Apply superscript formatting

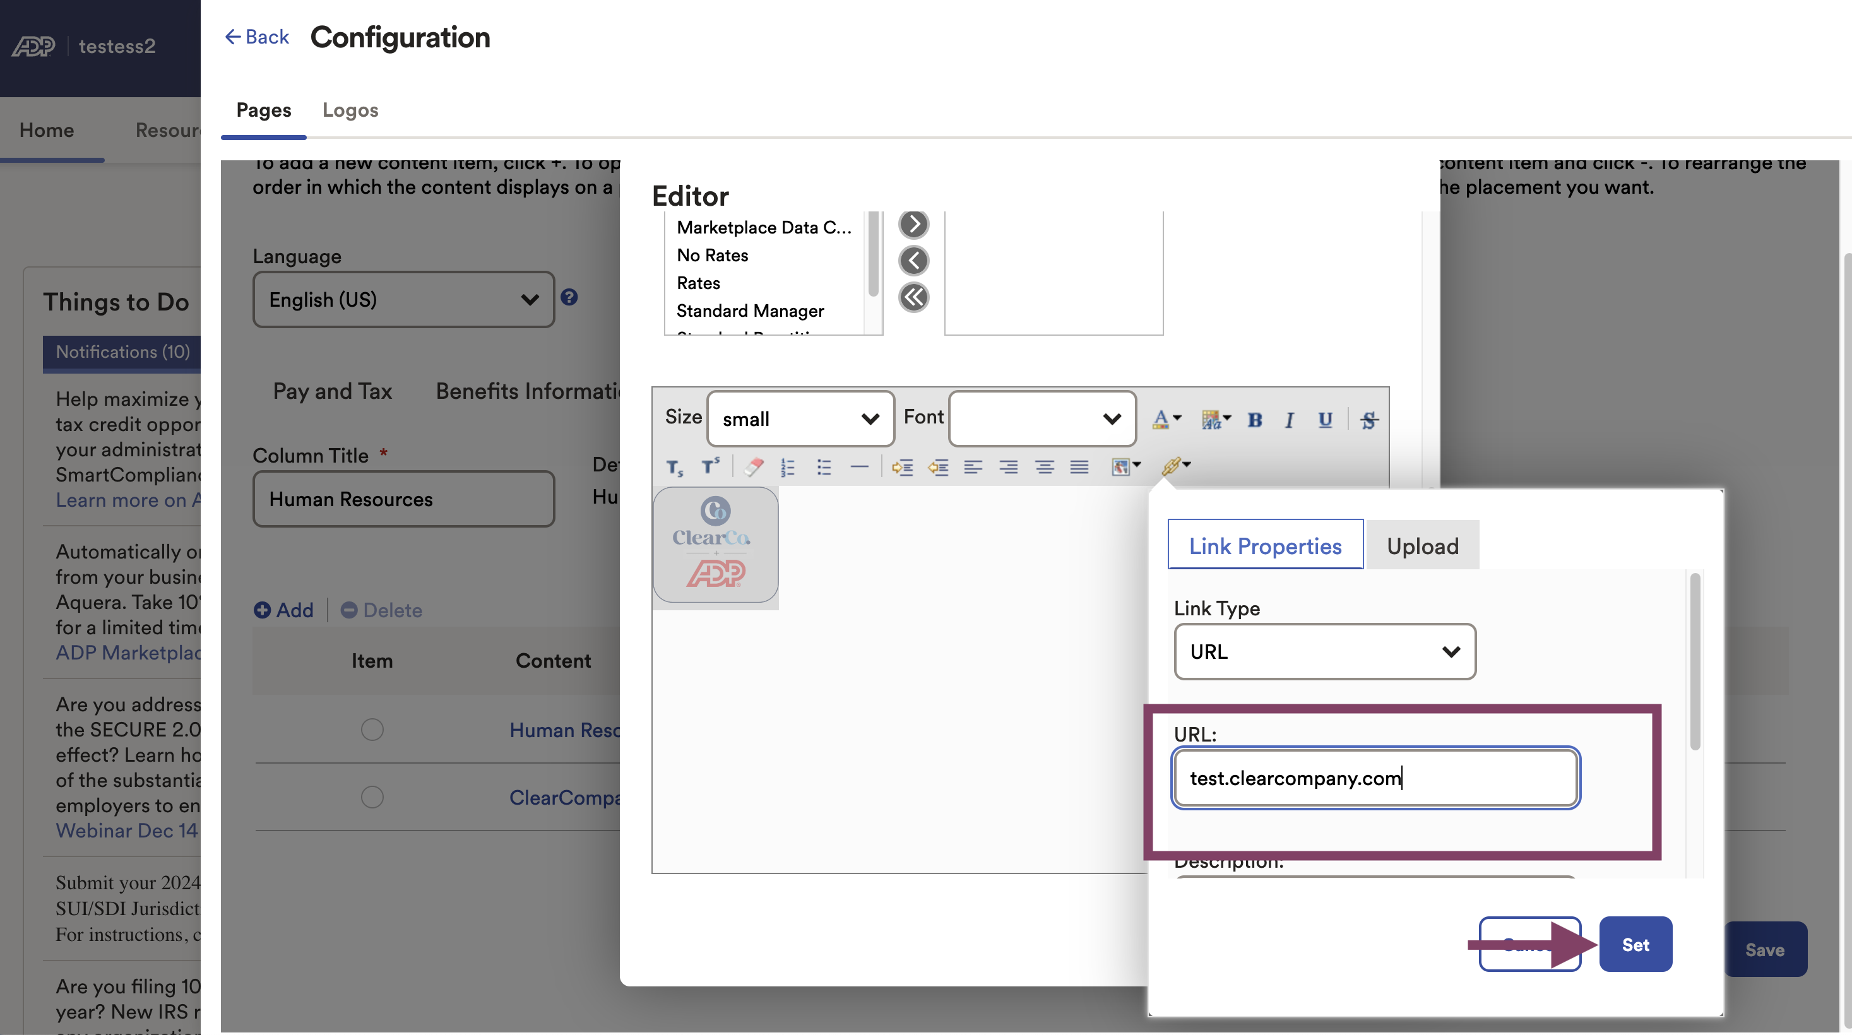[710, 466]
